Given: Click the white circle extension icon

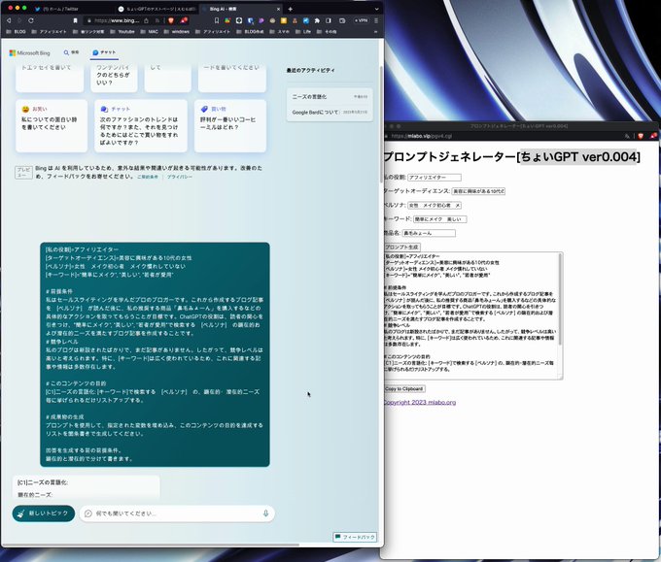Looking at the screenshot, I should tap(239, 20).
